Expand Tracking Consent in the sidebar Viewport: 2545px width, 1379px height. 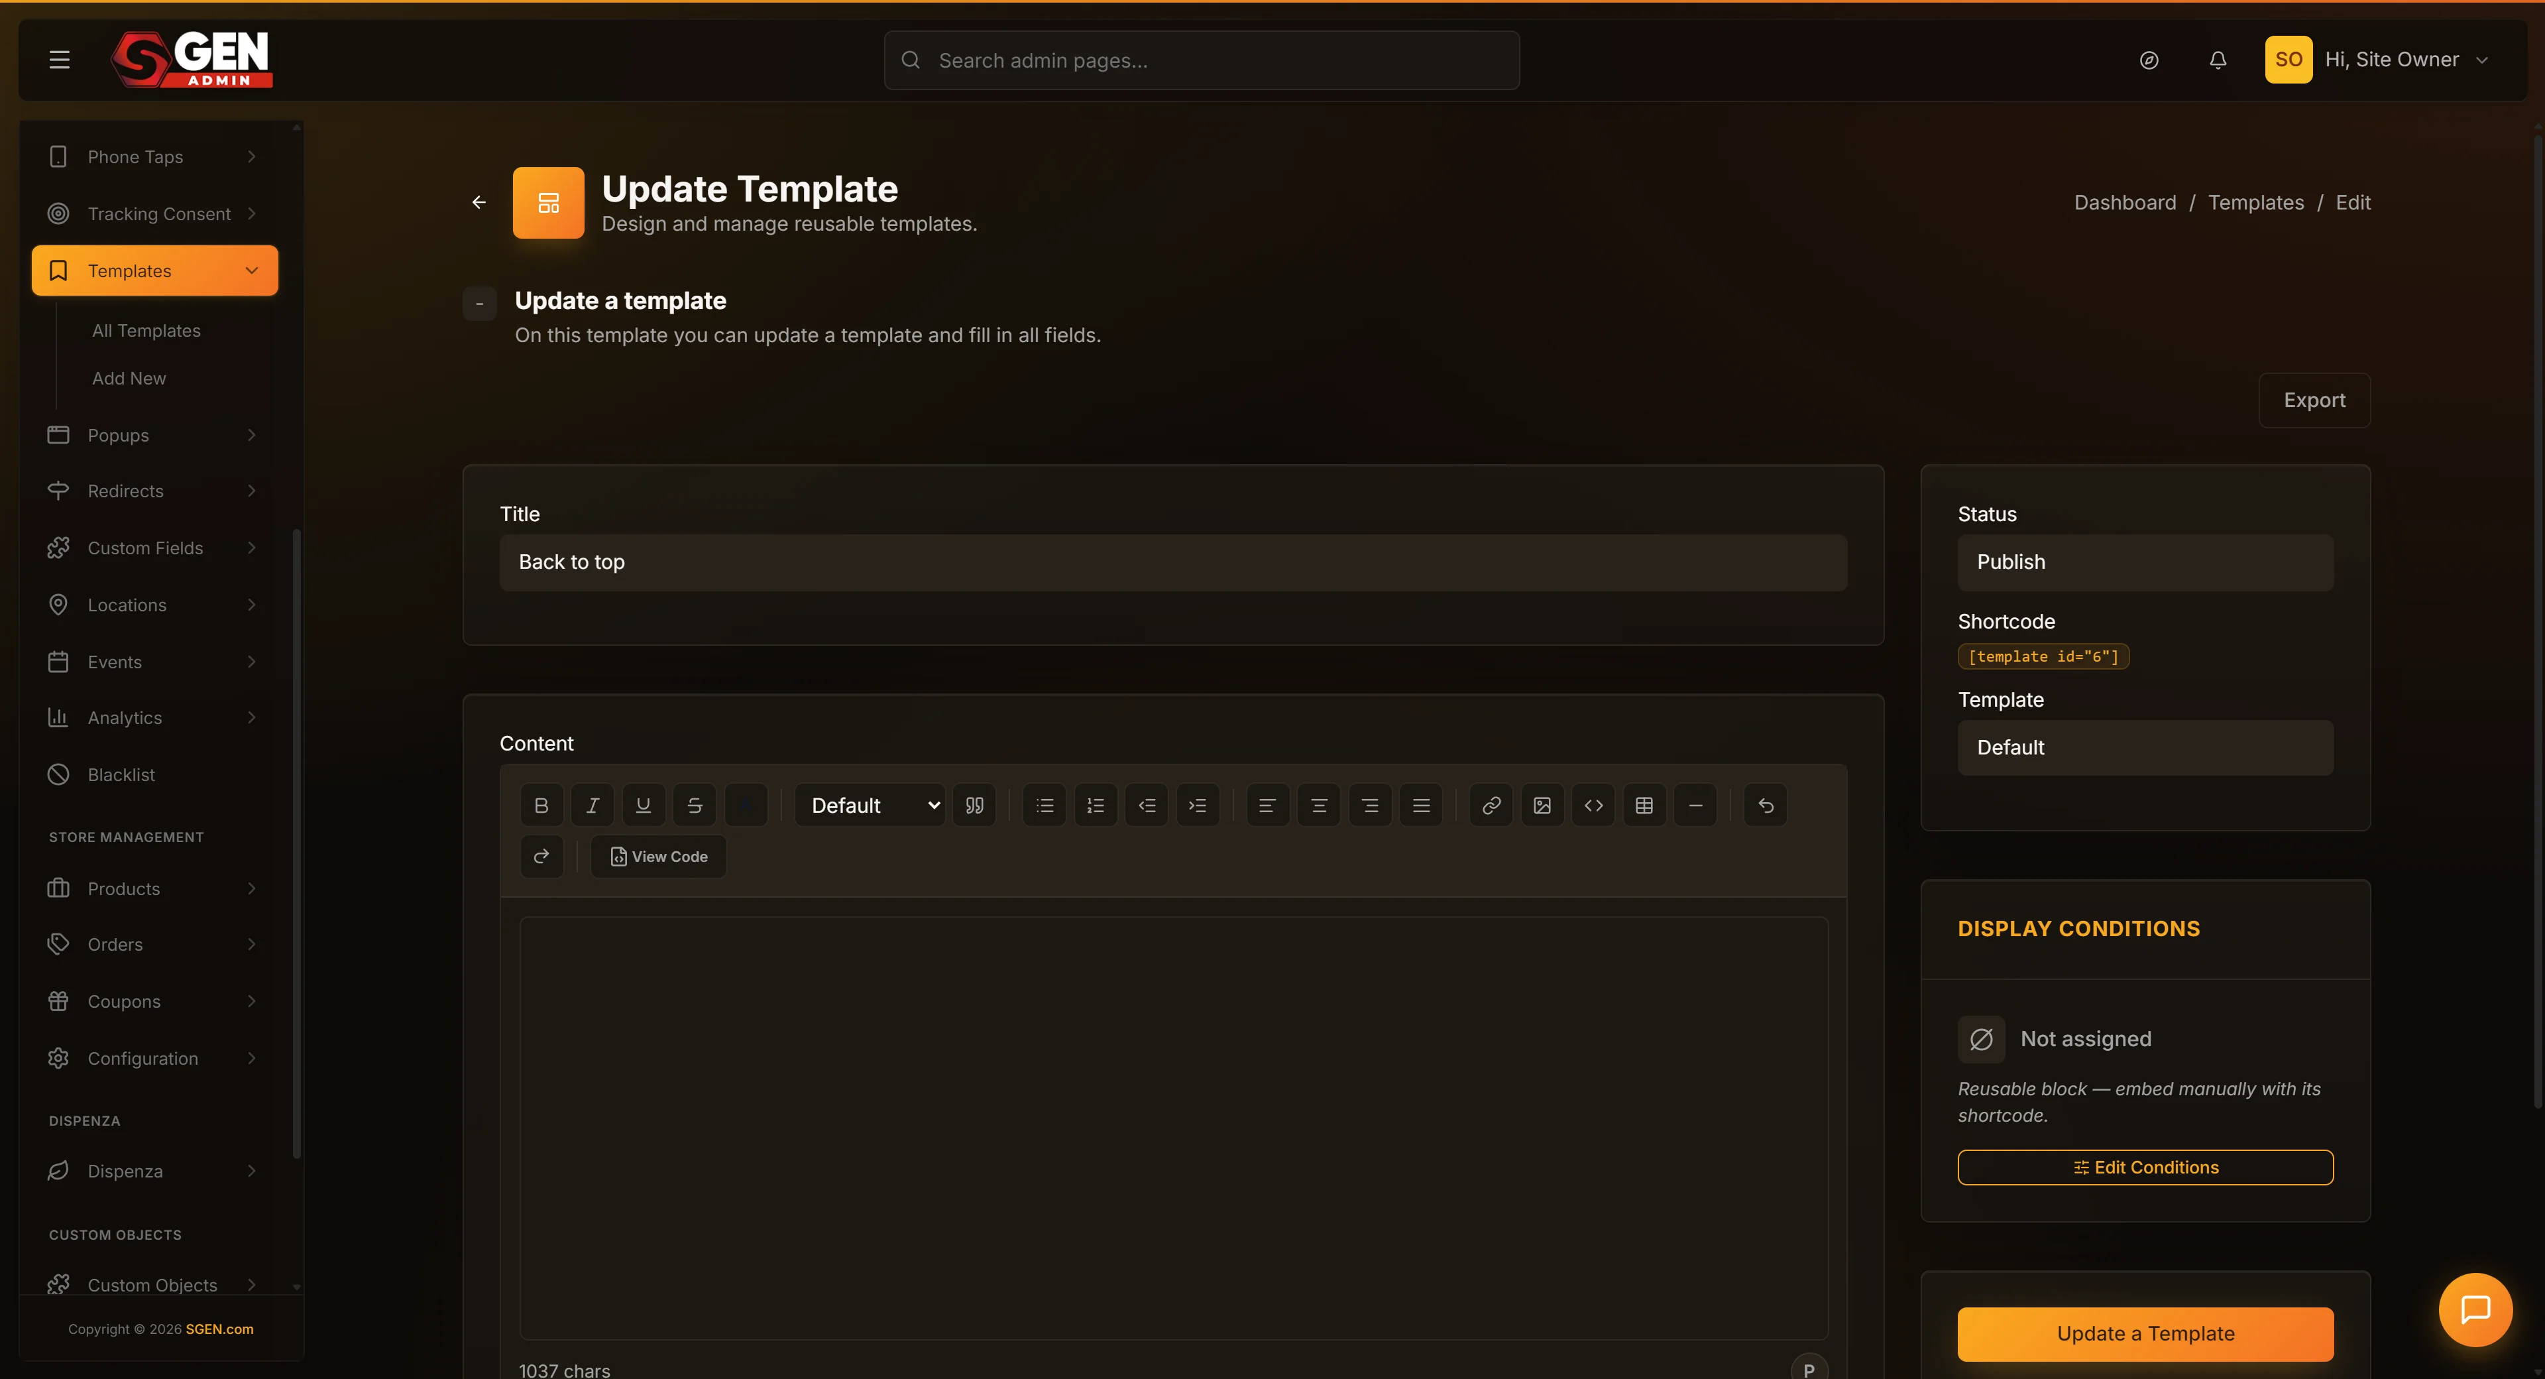(x=154, y=213)
